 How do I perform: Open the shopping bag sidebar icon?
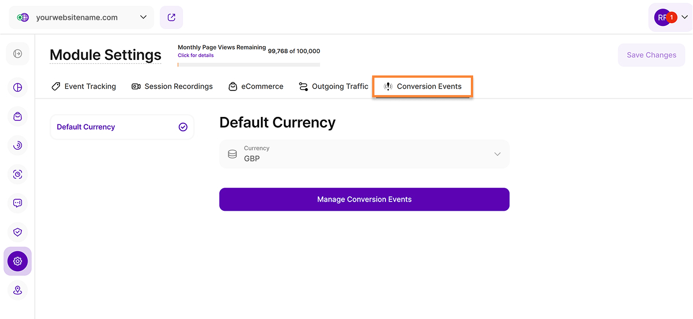pos(17,116)
